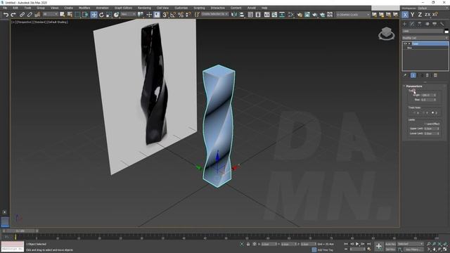Play the animation
This screenshot has height=253, width=450.
point(357,244)
